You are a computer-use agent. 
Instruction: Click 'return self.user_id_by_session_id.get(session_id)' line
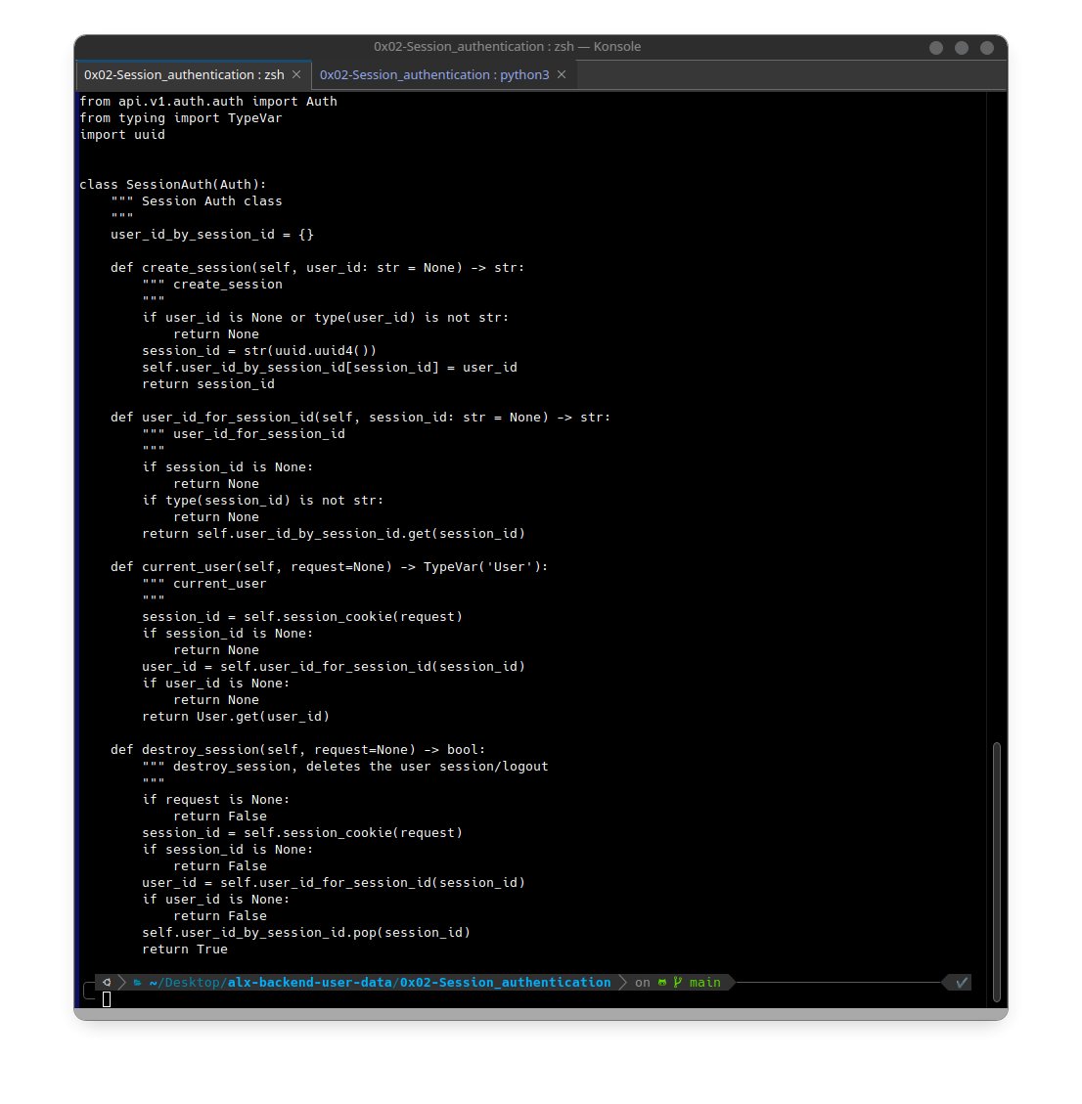(x=334, y=534)
